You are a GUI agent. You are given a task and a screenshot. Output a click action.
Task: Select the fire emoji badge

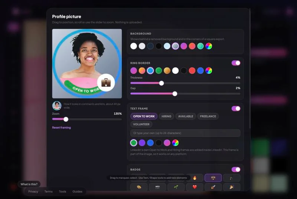[195, 178]
